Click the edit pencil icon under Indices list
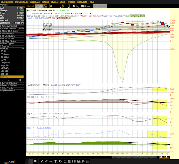 pos(9,80)
